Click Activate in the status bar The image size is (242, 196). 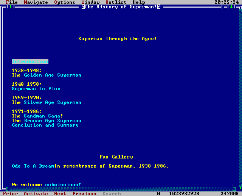tap(36, 194)
